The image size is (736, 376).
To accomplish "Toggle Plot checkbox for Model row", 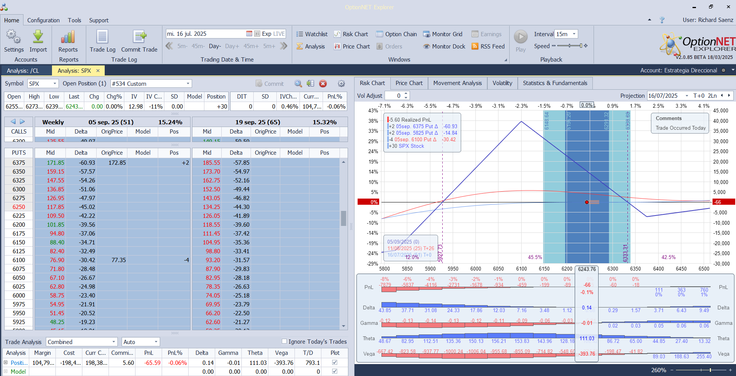I will [x=335, y=371].
